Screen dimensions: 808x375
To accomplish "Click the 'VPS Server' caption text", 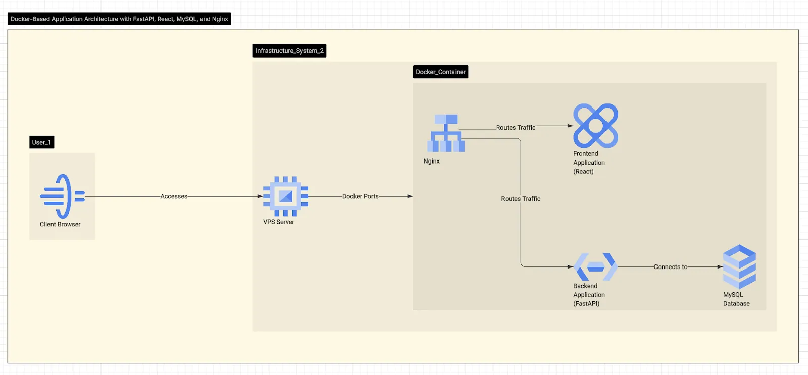I will click(x=279, y=222).
